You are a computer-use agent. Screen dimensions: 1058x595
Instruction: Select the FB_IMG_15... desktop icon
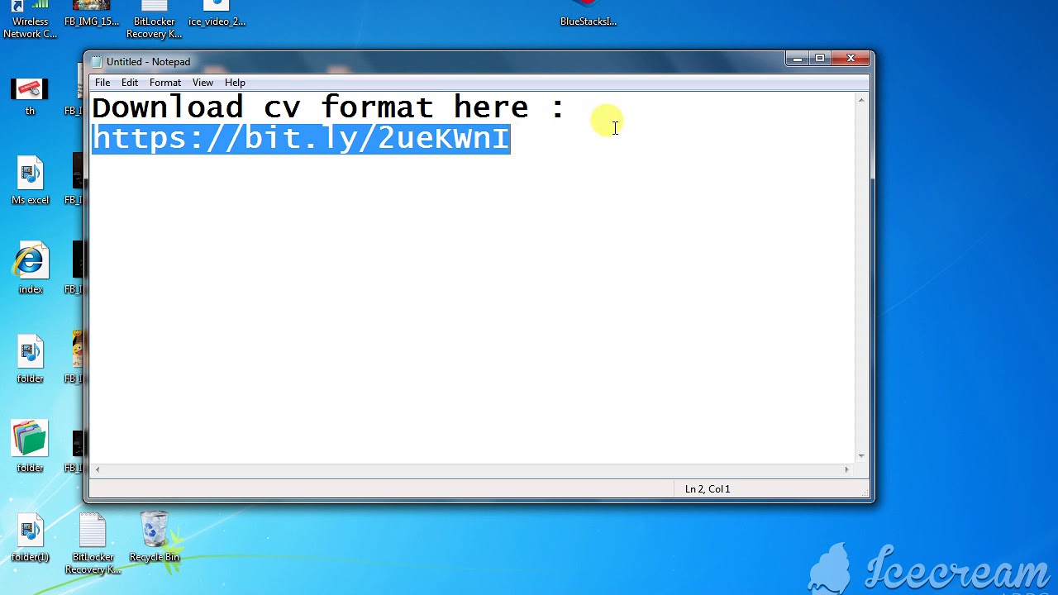coord(92,15)
